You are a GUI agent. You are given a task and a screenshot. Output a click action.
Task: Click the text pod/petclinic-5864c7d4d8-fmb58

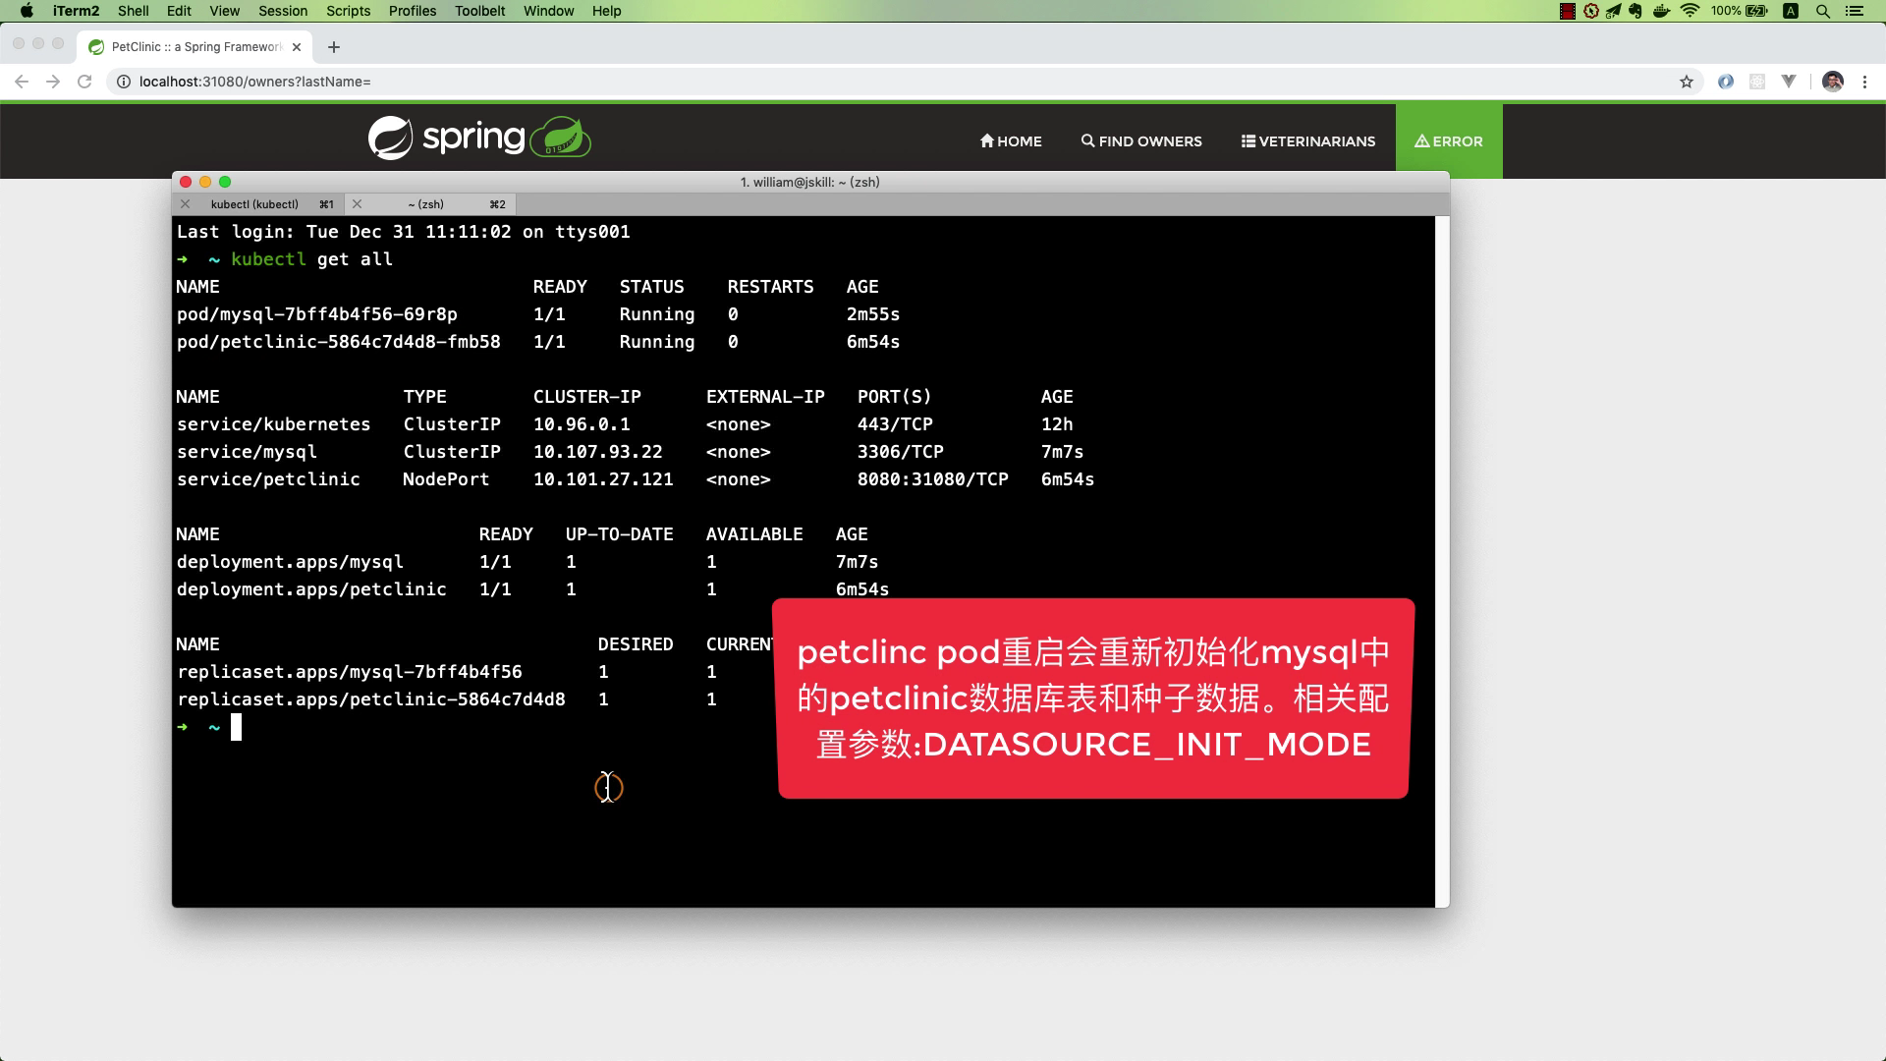pos(339,342)
